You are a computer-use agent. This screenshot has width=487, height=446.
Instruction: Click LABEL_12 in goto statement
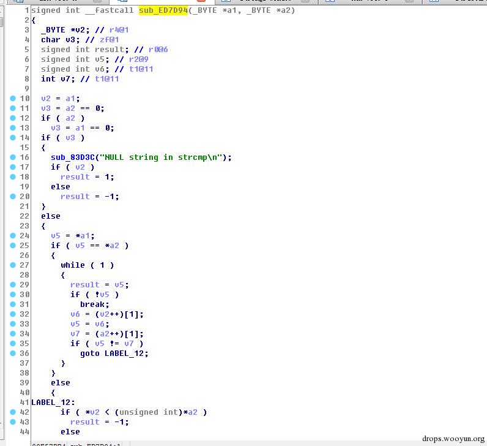[x=124, y=353]
